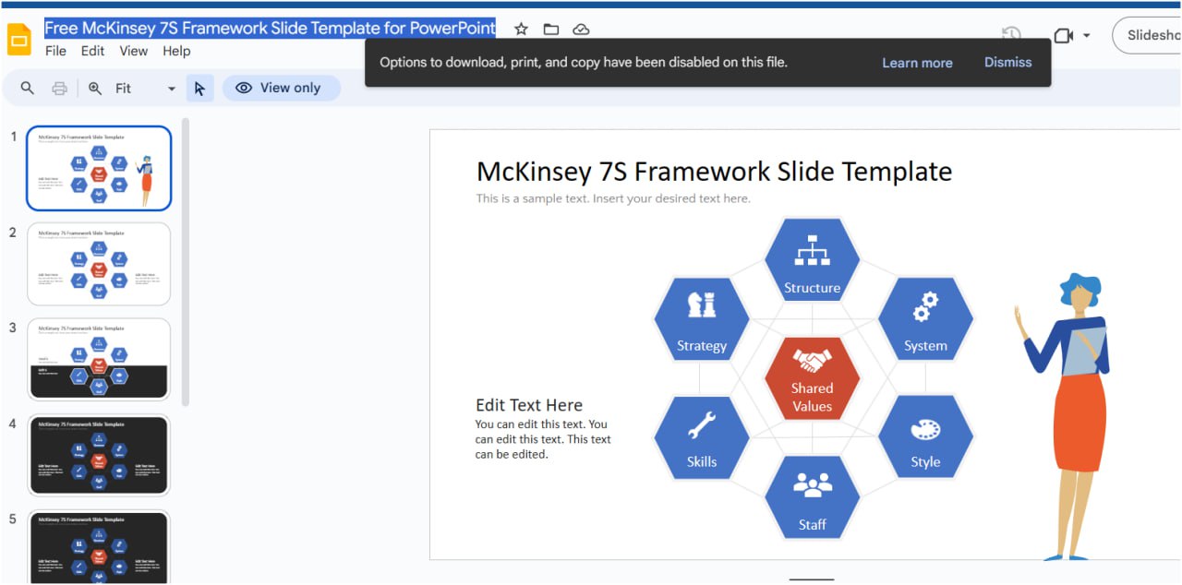Click the Structure hexagon icon

click(812, 260)
